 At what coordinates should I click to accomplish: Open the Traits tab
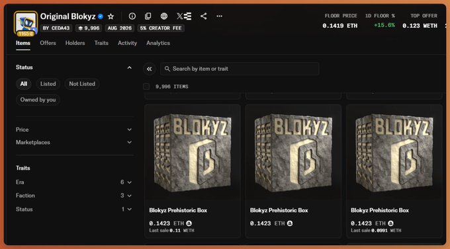pos(101,43)
